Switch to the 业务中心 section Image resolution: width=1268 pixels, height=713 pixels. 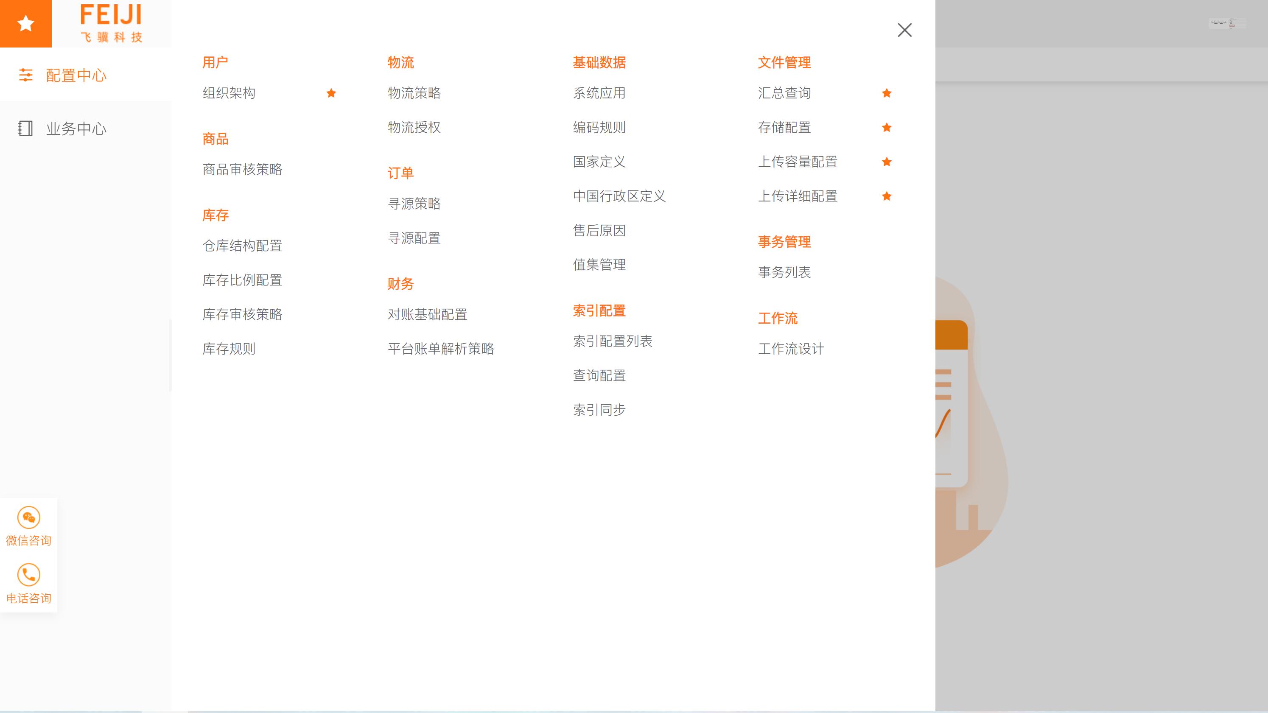pos(76,128)
